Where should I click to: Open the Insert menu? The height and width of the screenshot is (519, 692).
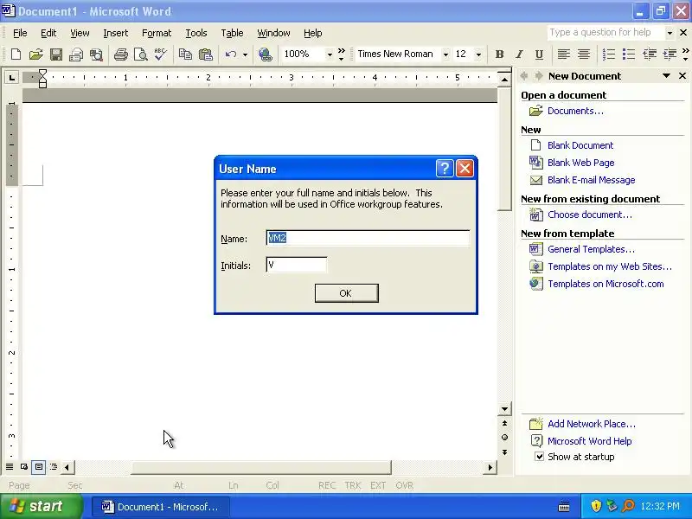(x=115, y=33)
